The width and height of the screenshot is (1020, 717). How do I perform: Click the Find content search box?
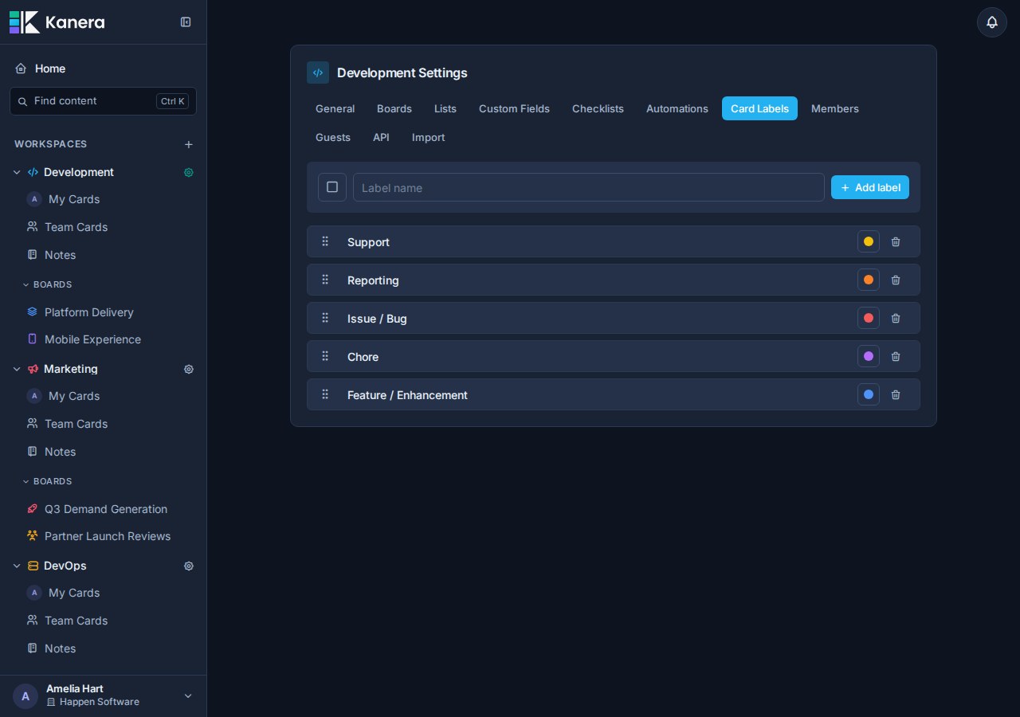[x=103, y=101]
